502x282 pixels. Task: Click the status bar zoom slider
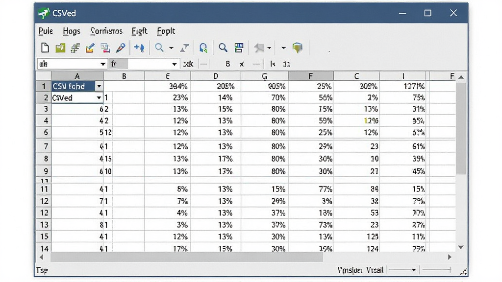437,270
